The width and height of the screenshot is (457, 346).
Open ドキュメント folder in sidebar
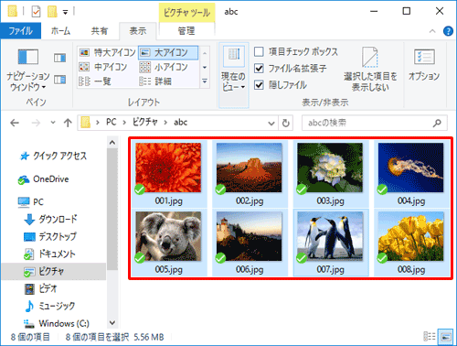tap(49, 254)
